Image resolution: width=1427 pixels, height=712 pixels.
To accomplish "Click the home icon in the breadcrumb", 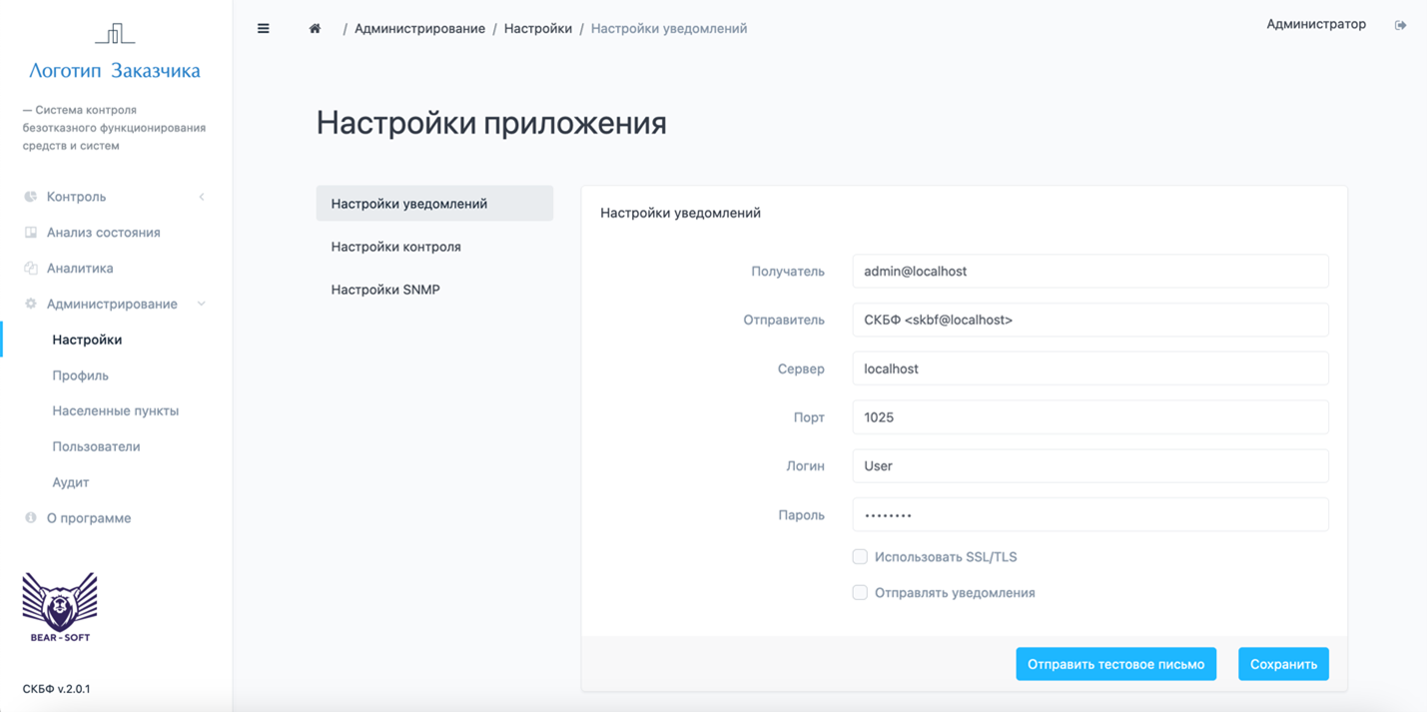I will [314, 28].
